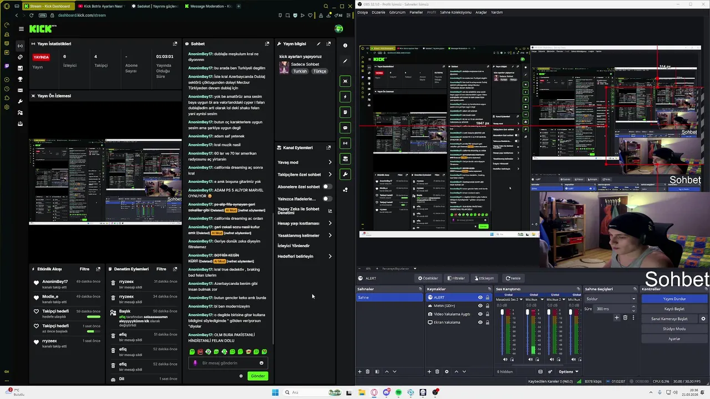Open chat settings gear below message box

tap(241, 376)
